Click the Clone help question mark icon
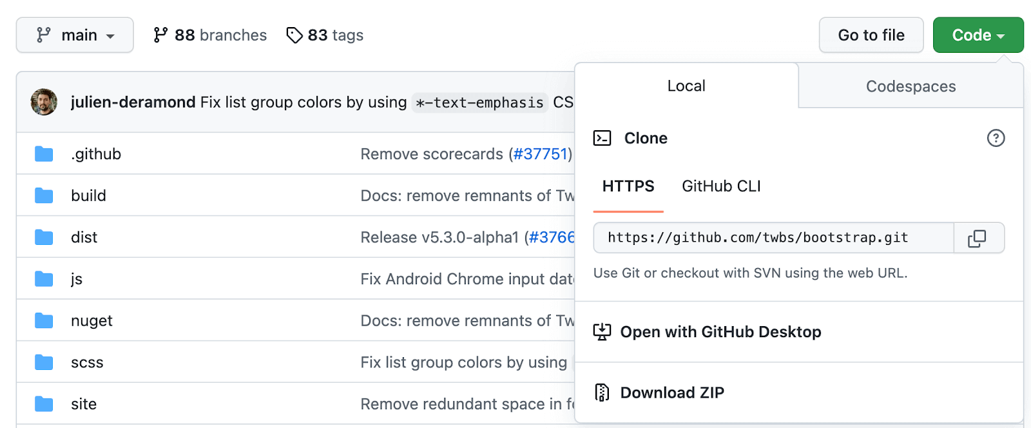 tap(996, 138)
